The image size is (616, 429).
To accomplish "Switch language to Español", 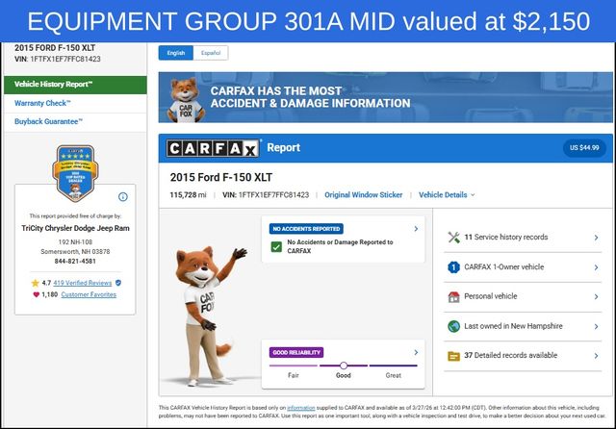I will click(210, 53).
